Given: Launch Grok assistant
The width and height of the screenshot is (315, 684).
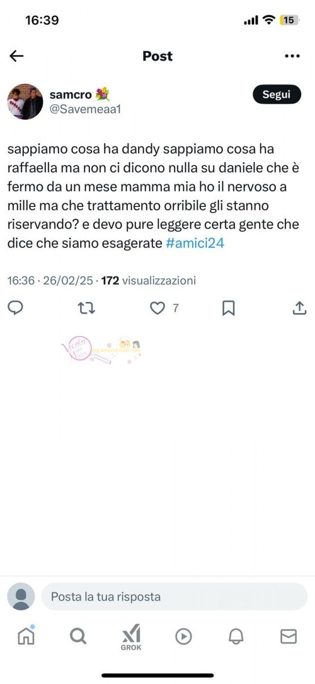Looking at the screenshot, I should pyautogui.click(x=131, y=637).
